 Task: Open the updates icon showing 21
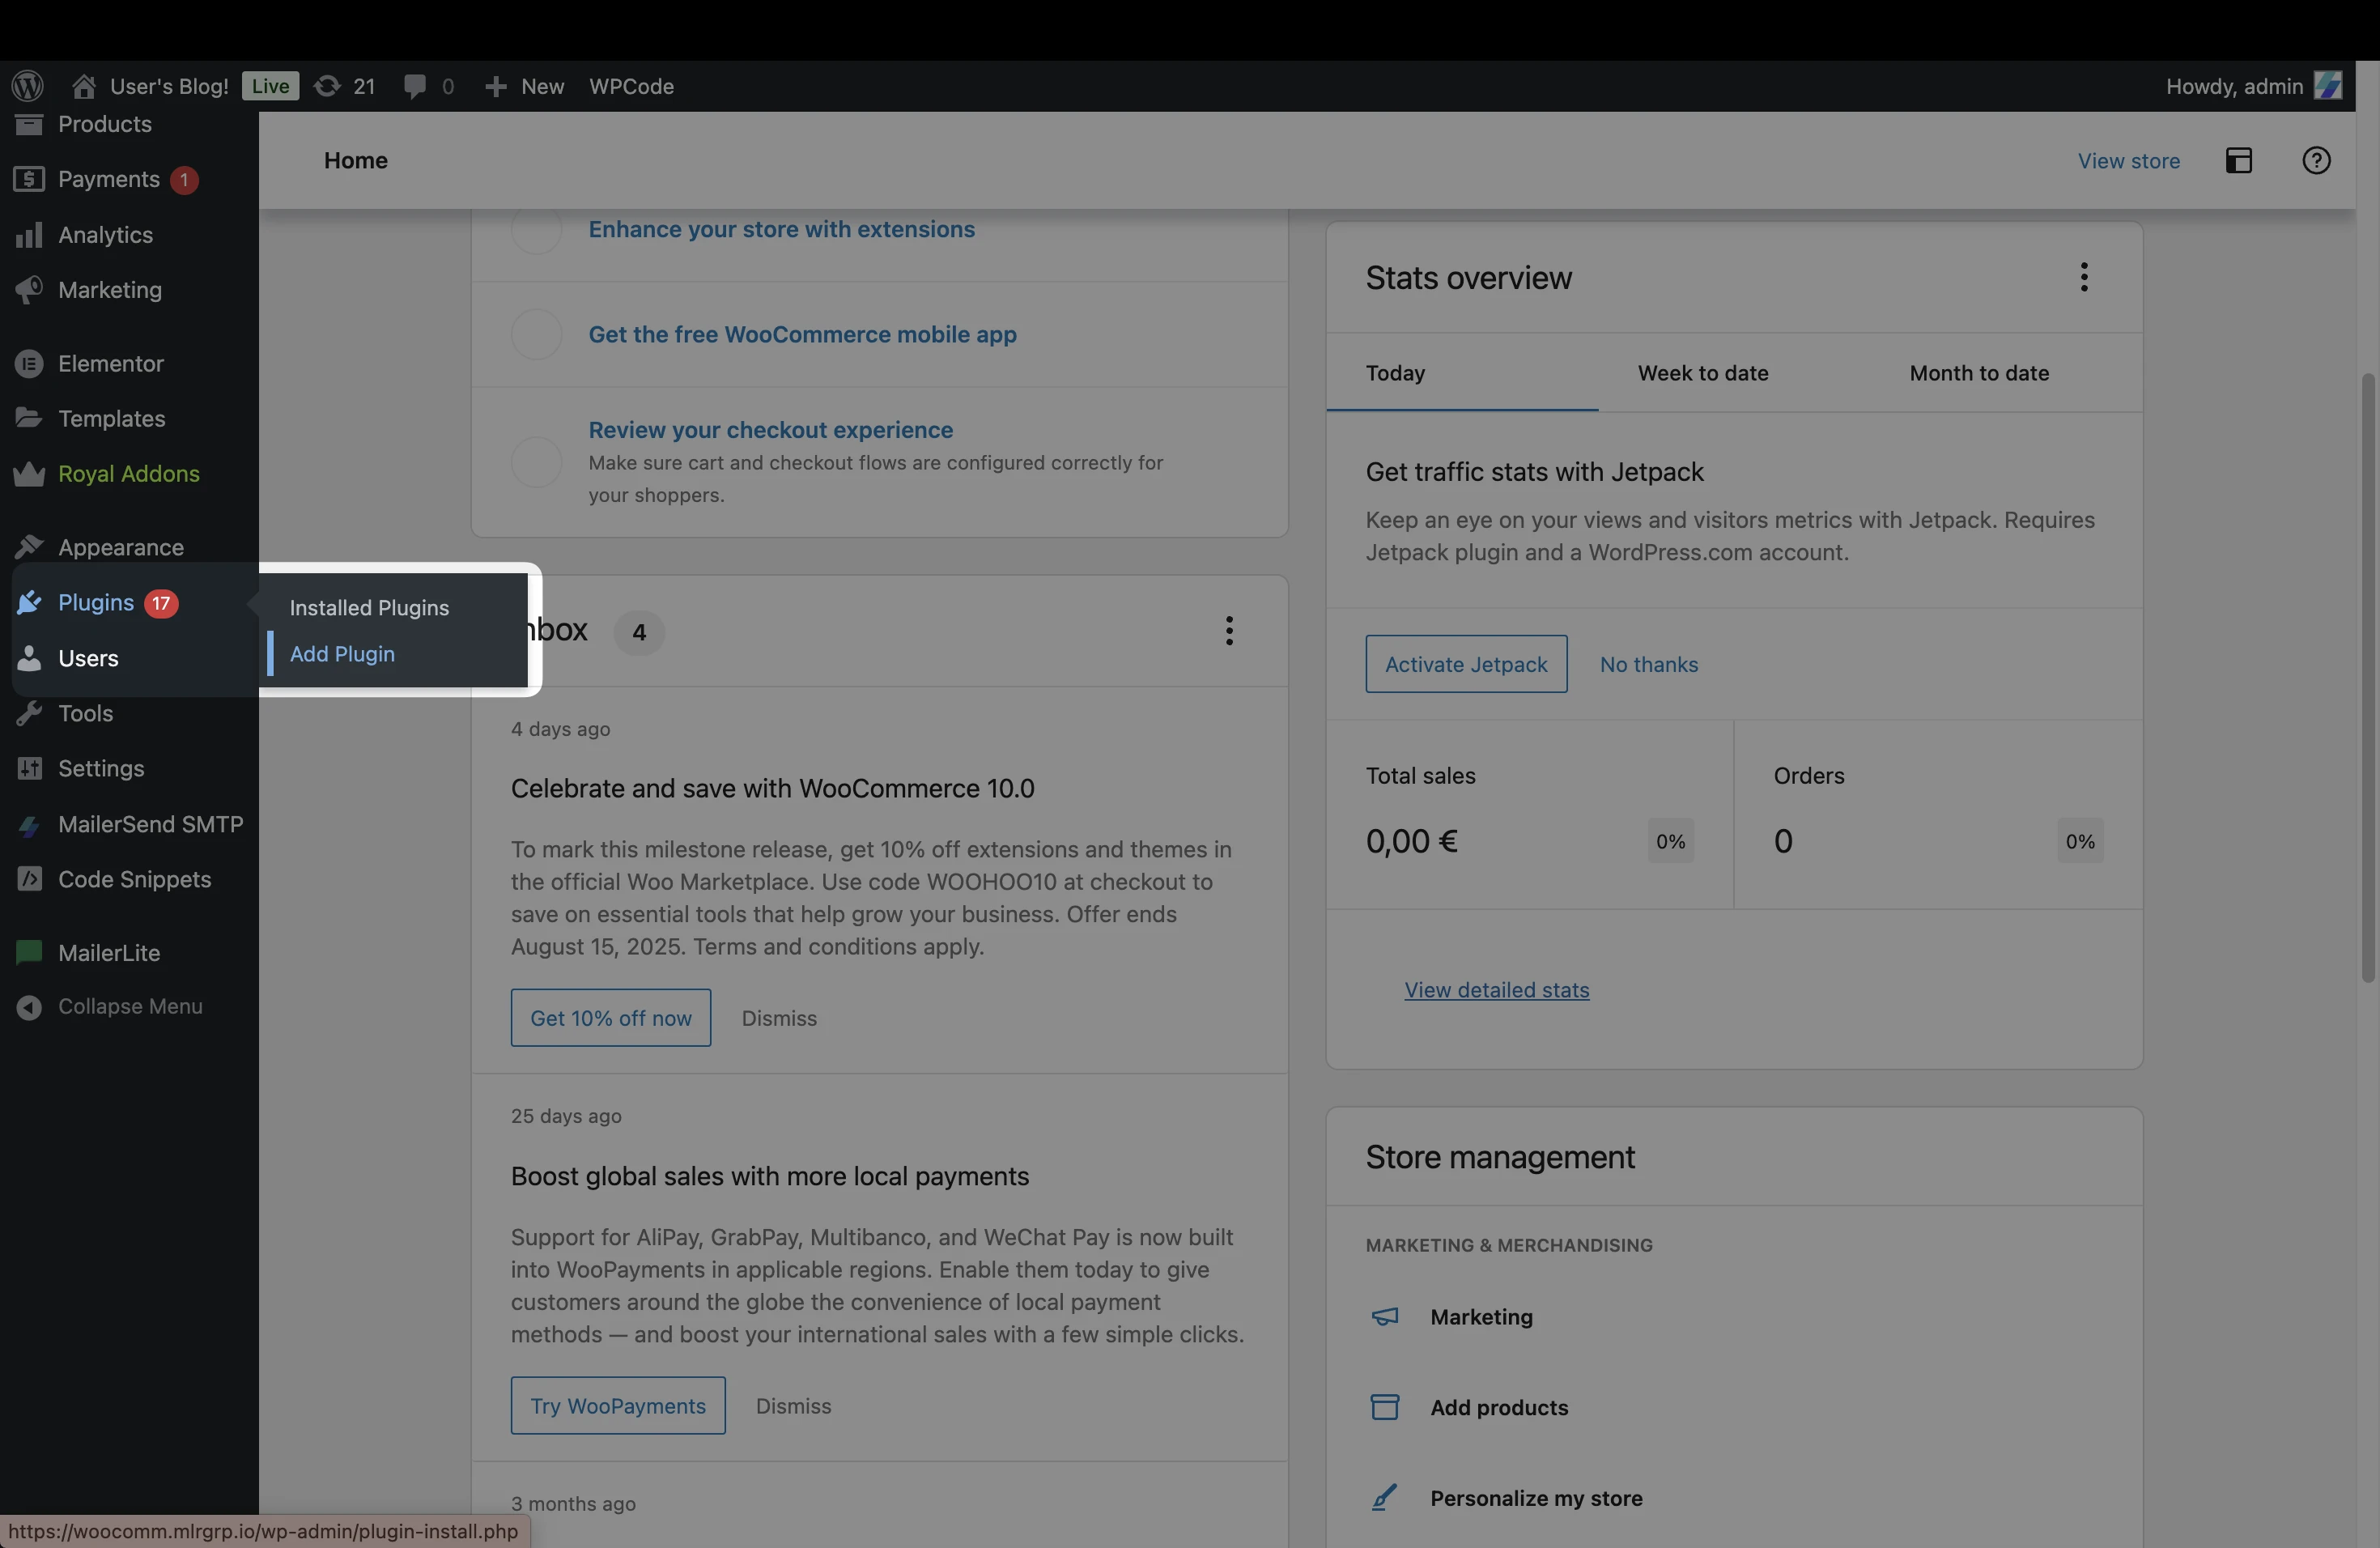click(x=327, y=86)
